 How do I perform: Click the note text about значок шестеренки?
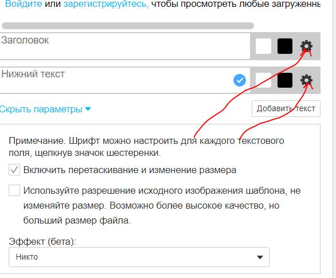click(146, 147)
